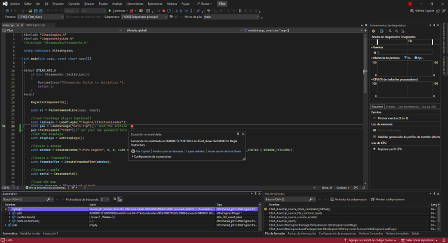Click the notification bell in status bar
The width and height of the screenshot is (448, 243).
(x=443, y=240)
